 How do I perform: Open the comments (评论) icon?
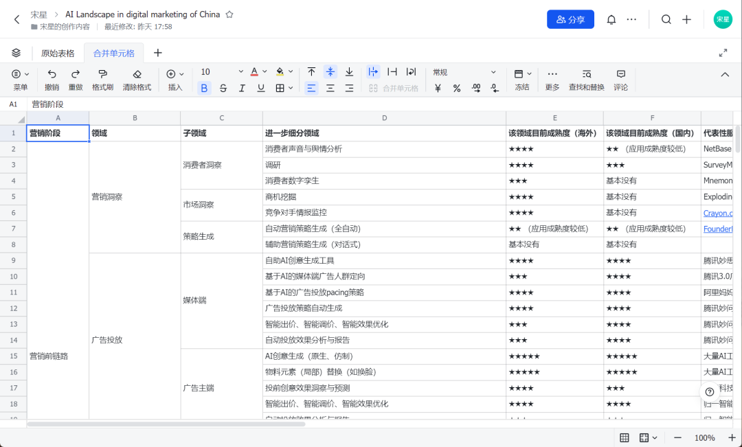point(620,73)
